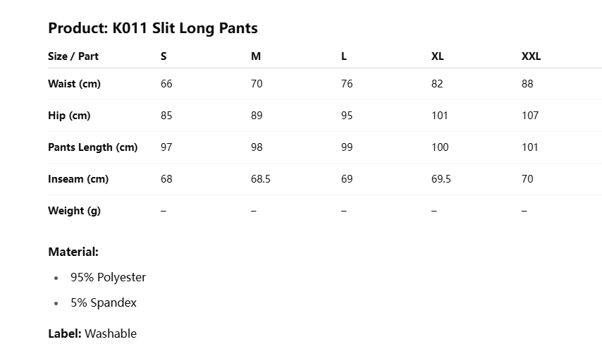Click the 5% Spandex bullet item
Viewport: 602px width, 349px height.
click(104, 302)
